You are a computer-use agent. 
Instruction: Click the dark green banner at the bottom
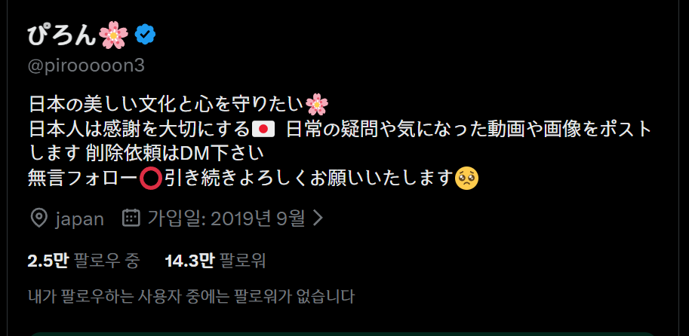point(343,334)
